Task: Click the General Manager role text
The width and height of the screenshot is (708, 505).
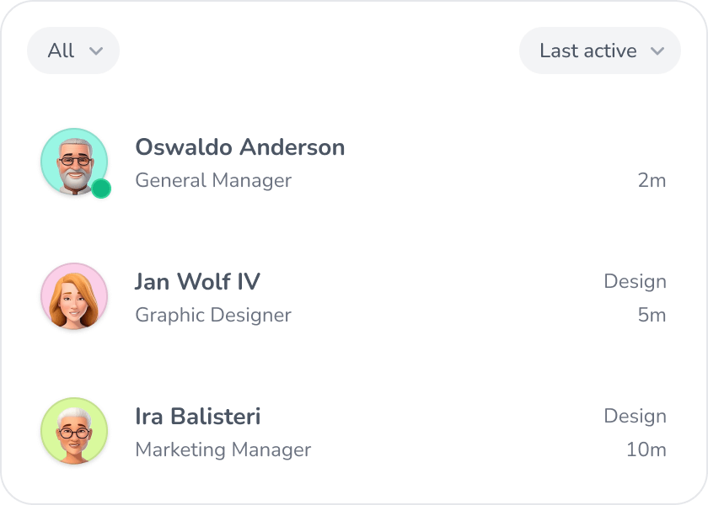Action: click(213, 181)
